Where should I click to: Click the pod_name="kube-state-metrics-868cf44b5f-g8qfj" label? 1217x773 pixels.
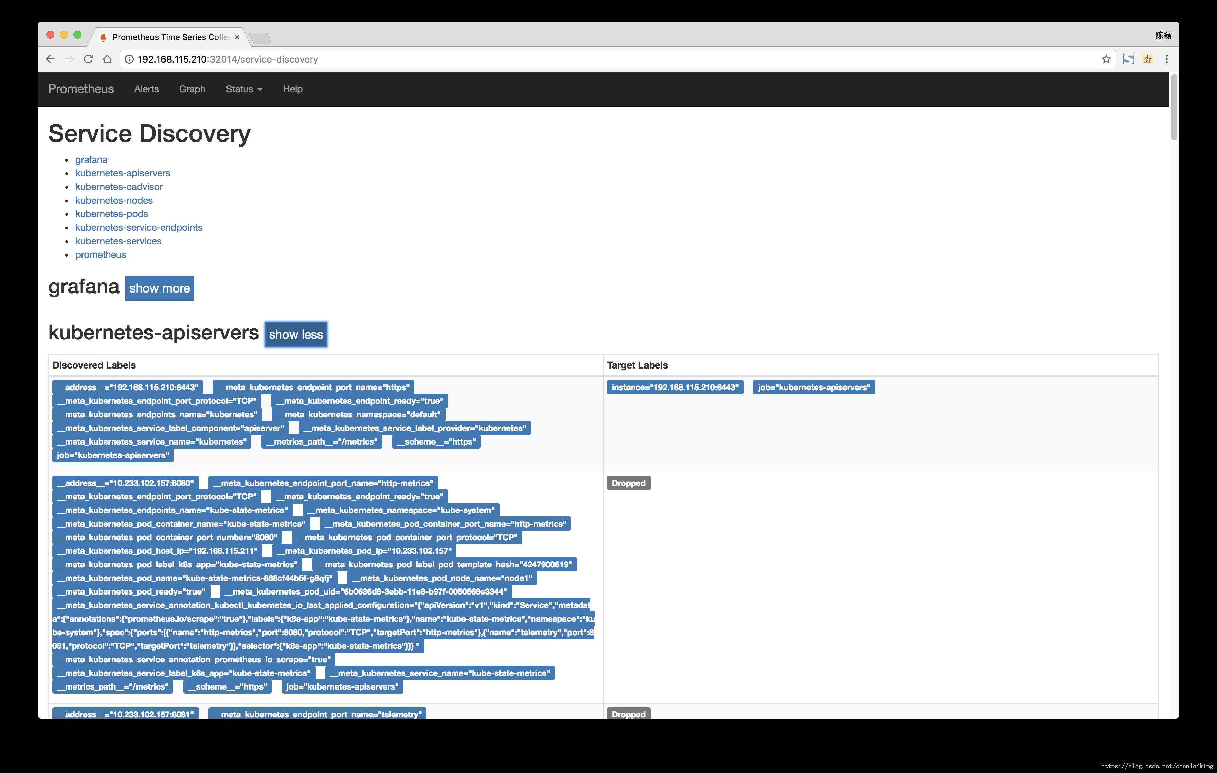[195, 578]
